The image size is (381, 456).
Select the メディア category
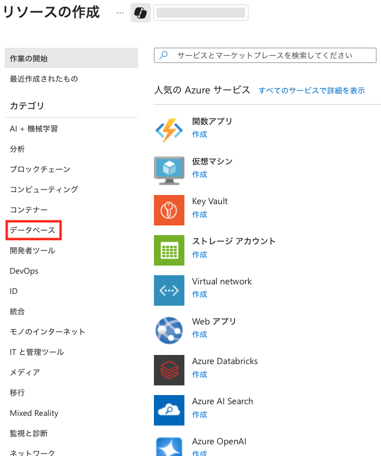[25, 372]
